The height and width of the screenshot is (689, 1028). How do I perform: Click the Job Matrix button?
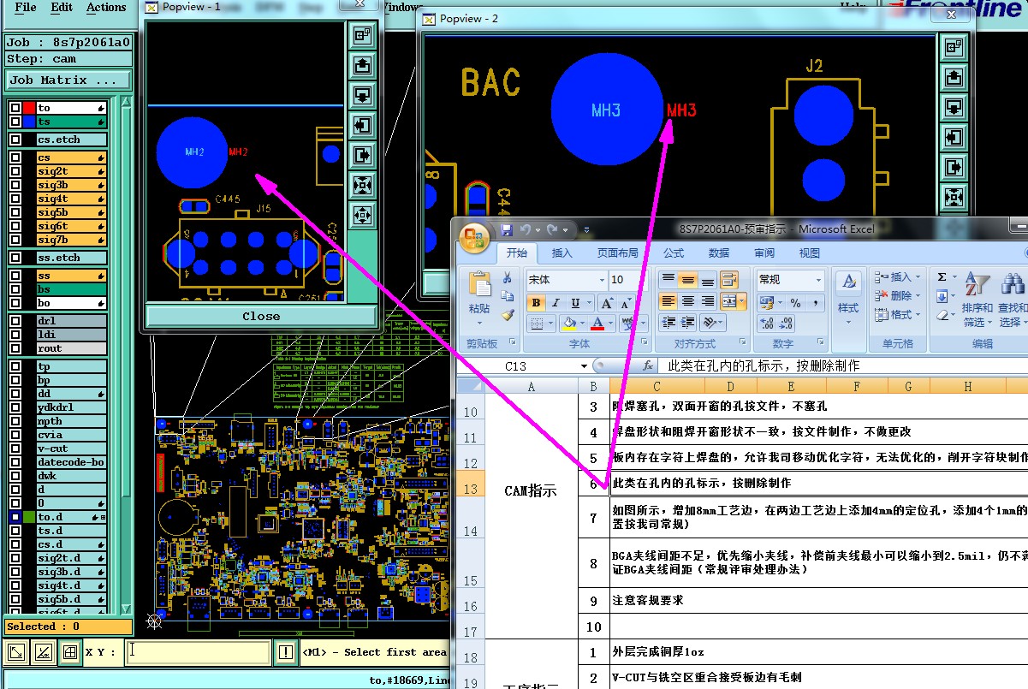68,80
